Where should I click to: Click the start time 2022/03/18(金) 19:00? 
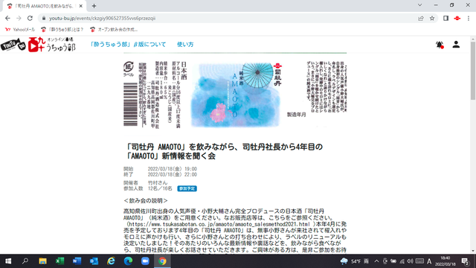[x=172, y=169]
